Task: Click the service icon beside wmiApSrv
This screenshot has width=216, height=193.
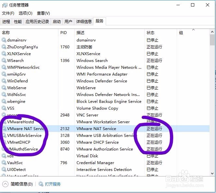Action: coord(4,74)
